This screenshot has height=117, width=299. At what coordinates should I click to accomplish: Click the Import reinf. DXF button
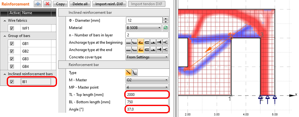pos(109,4)
